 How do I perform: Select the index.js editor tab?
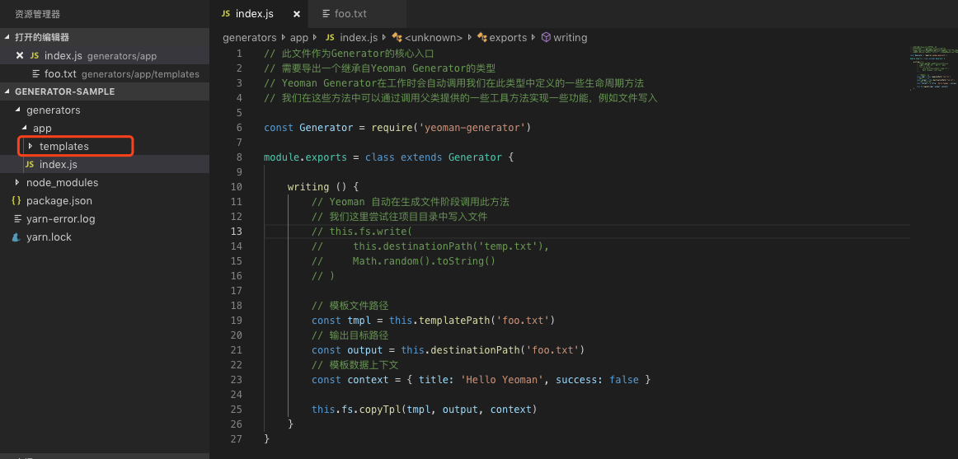(x=254, y=14)
